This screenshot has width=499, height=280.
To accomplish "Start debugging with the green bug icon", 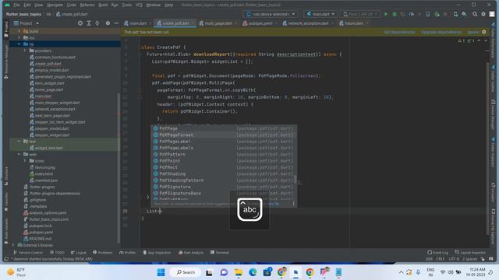I will click(x=395, y=14).
